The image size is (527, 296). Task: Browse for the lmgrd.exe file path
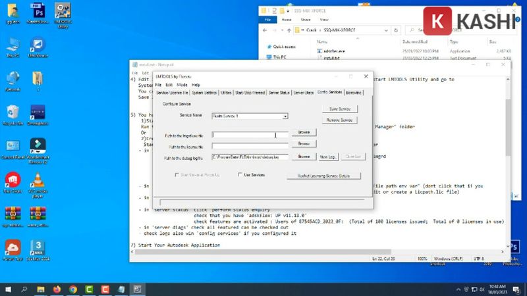pyautogui.click(x=303, y=132)
